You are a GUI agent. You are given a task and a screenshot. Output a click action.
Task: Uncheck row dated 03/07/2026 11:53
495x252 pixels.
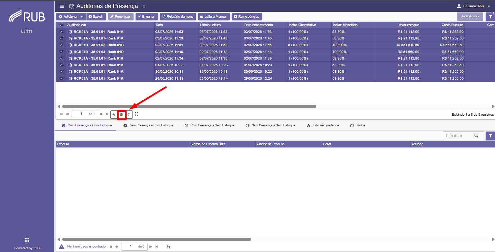click(61, 31)
